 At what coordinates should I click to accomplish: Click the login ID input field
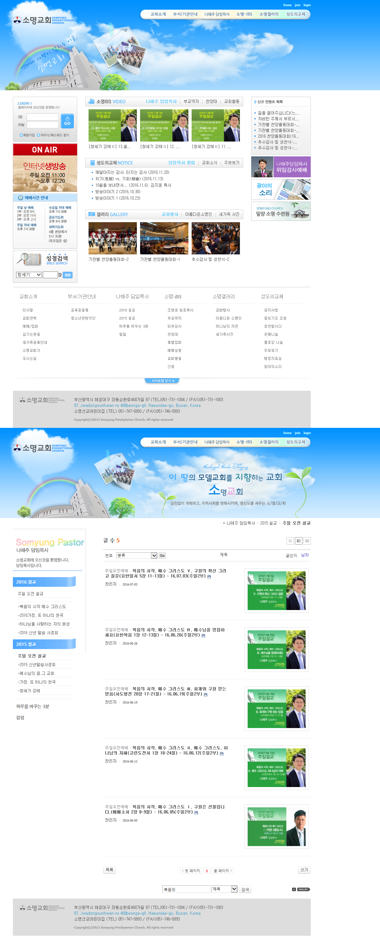[43, 117]
